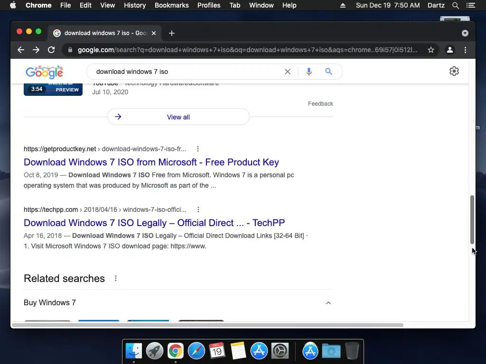This screenshot has width=486, height=364.
Task: Open Launchpad rocket in the Dock
Action: point(154,351)
